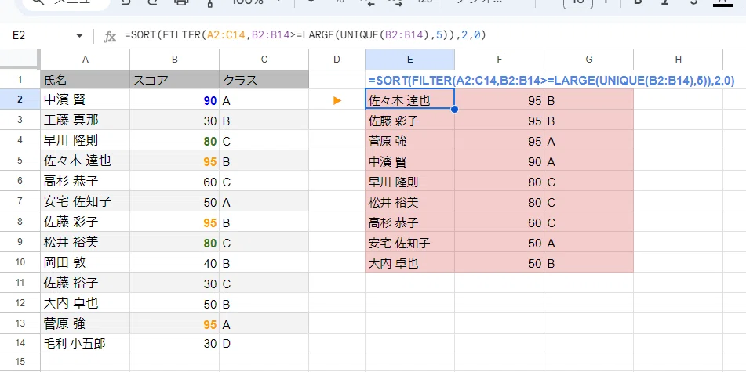Click the fx function icon
This screenshot has width=746, height=372.
coord(110,36)
